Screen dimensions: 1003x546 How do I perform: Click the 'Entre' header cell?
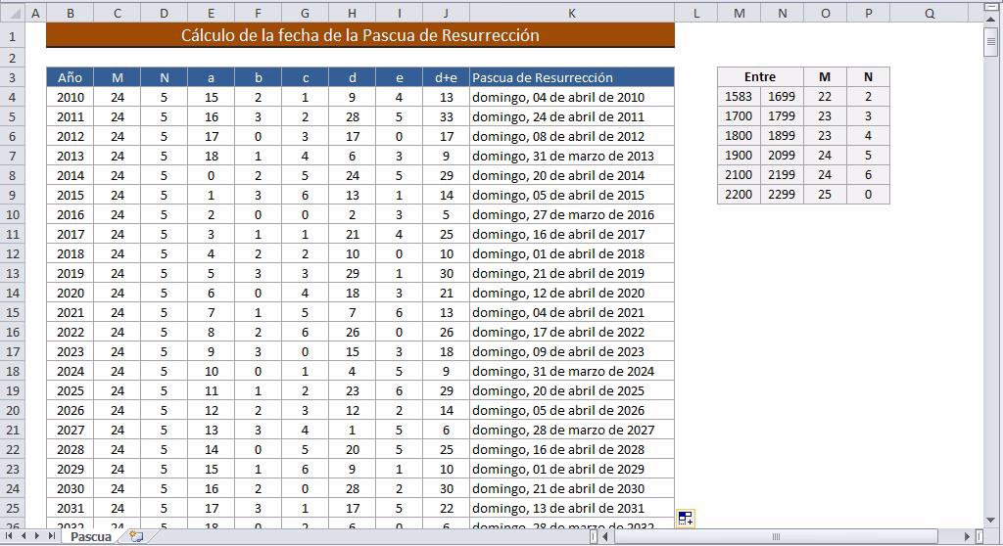(x=759, y=77)
